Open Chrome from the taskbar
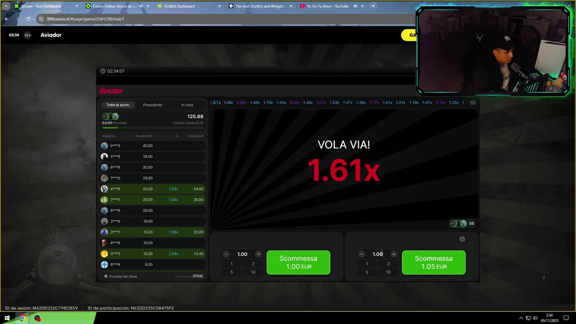The image size is (576, 324). [22, 318]
